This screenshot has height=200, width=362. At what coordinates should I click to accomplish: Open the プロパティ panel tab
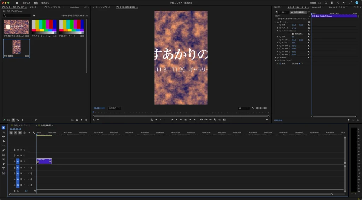tap(278, 7)
